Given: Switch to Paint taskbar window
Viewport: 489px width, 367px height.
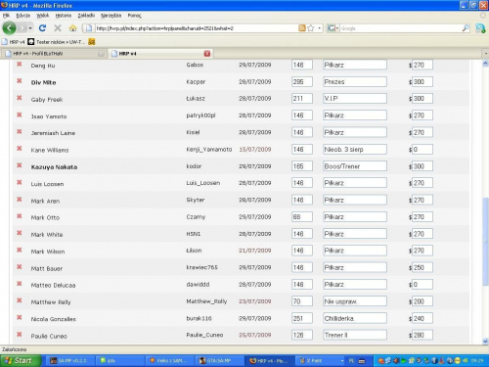Looking at the screenshot, I should (x=320, y=360).
